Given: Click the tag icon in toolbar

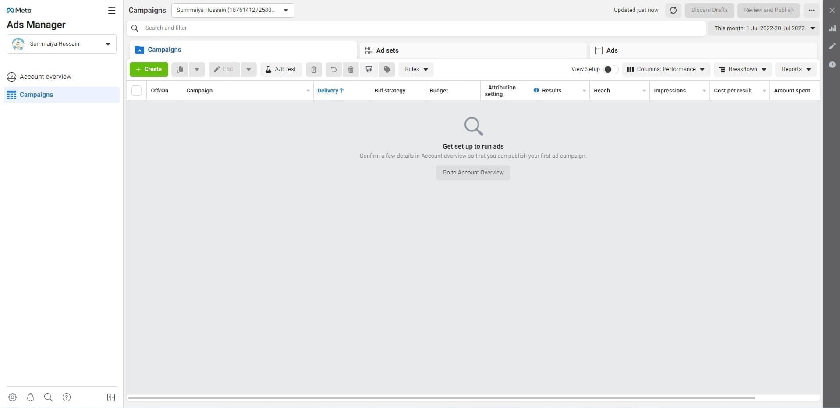Looking at the screenshot, I should tap(387, 69).
